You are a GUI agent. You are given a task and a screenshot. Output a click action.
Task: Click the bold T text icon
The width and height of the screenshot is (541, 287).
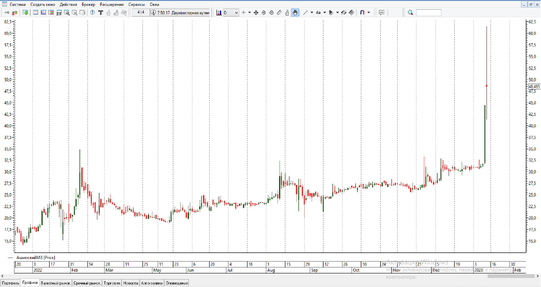pos(101,13)
